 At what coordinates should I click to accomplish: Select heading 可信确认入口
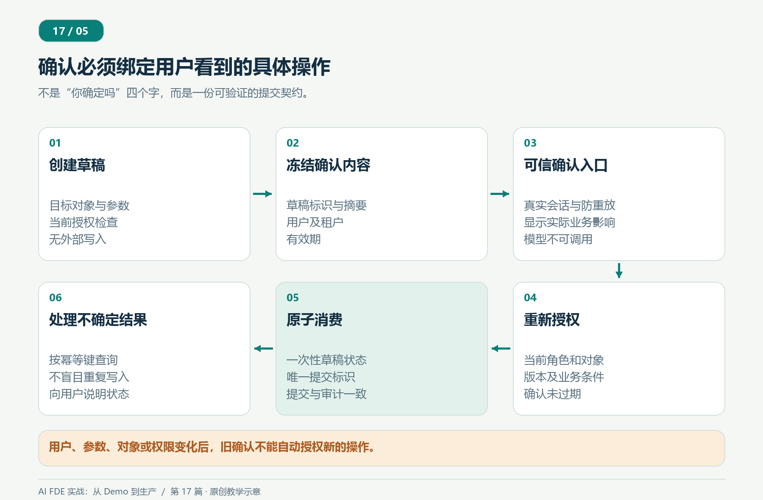566,165
